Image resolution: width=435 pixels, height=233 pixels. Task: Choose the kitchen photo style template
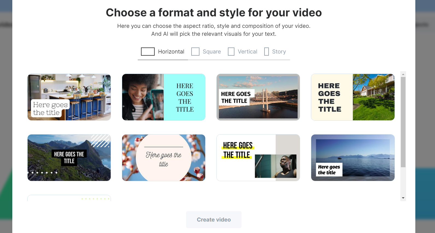(69, 97)
